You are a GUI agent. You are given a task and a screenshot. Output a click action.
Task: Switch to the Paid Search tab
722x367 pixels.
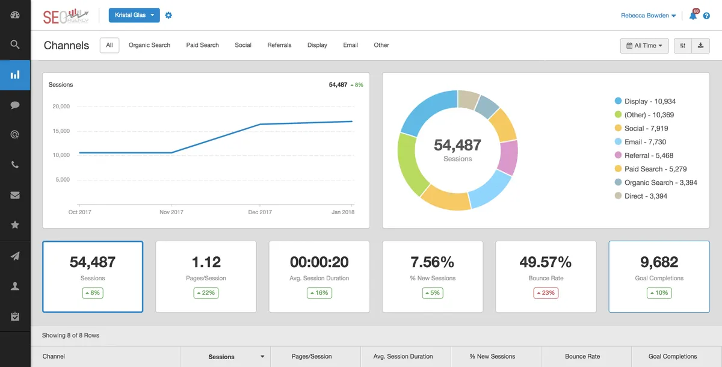point(202,45)
